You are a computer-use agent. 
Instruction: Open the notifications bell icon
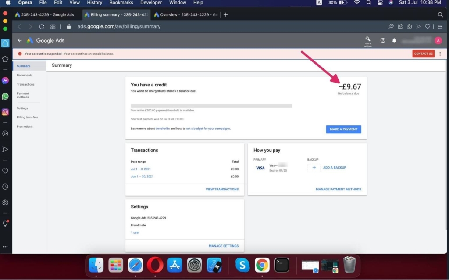click(x=394, y=40)
